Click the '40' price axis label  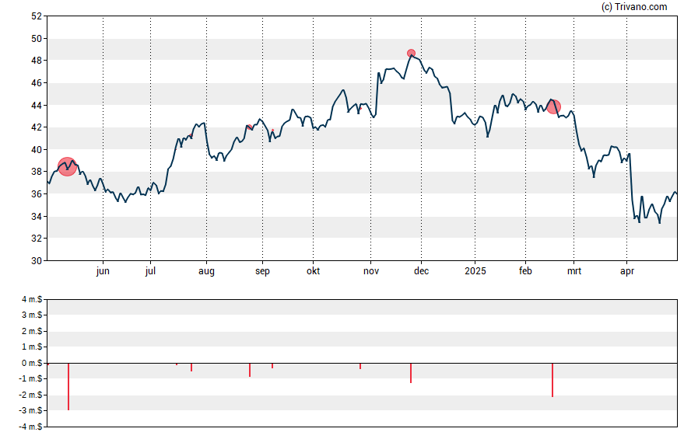tap(37, 149)
